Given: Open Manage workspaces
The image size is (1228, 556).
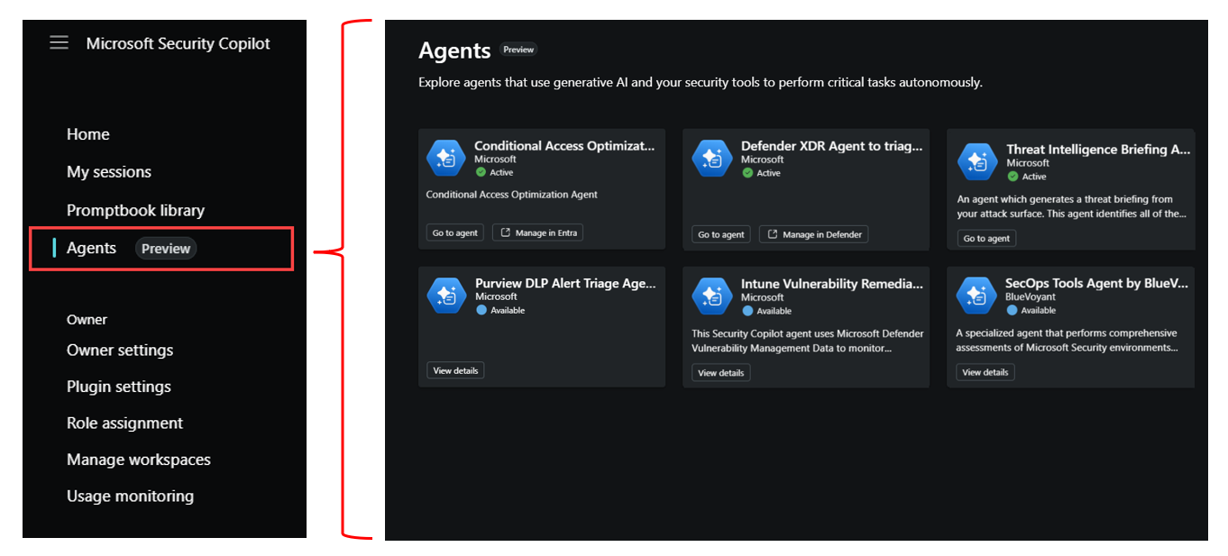Looking at the screenshot, I should click(x=139, y=460).
